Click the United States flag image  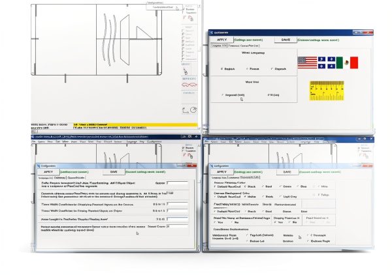point(307,63)
